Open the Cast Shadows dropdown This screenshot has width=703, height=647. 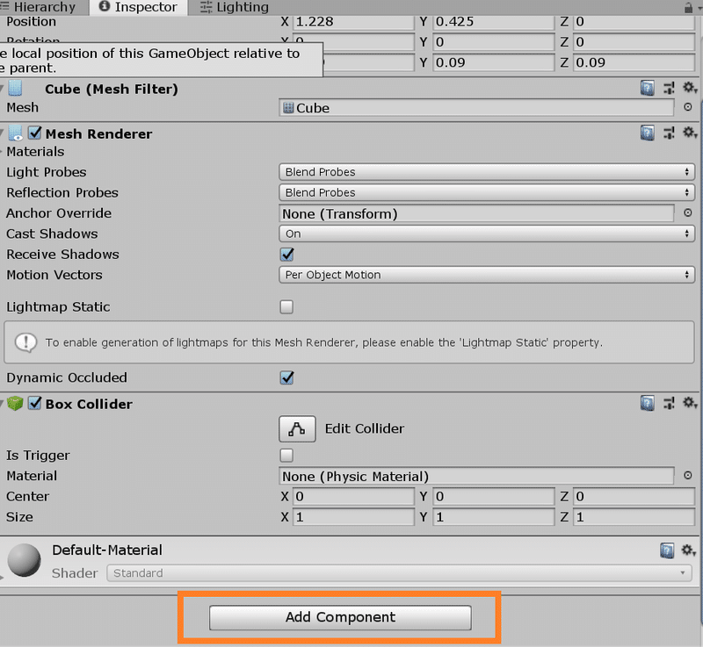[487, 234]
